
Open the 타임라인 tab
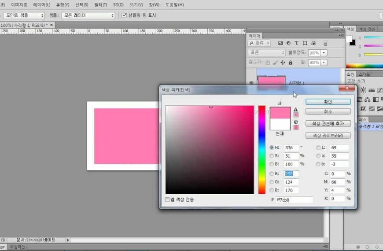(x=17, y=247)
